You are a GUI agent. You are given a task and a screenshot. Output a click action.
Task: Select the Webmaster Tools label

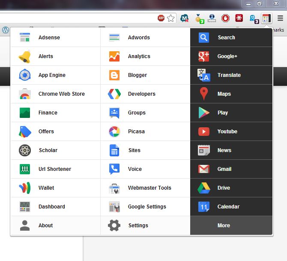click(x=149, y=188)
